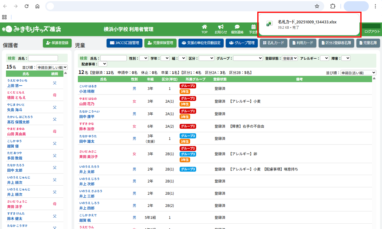Open the 登録状態 dropdown

[290, 58]
